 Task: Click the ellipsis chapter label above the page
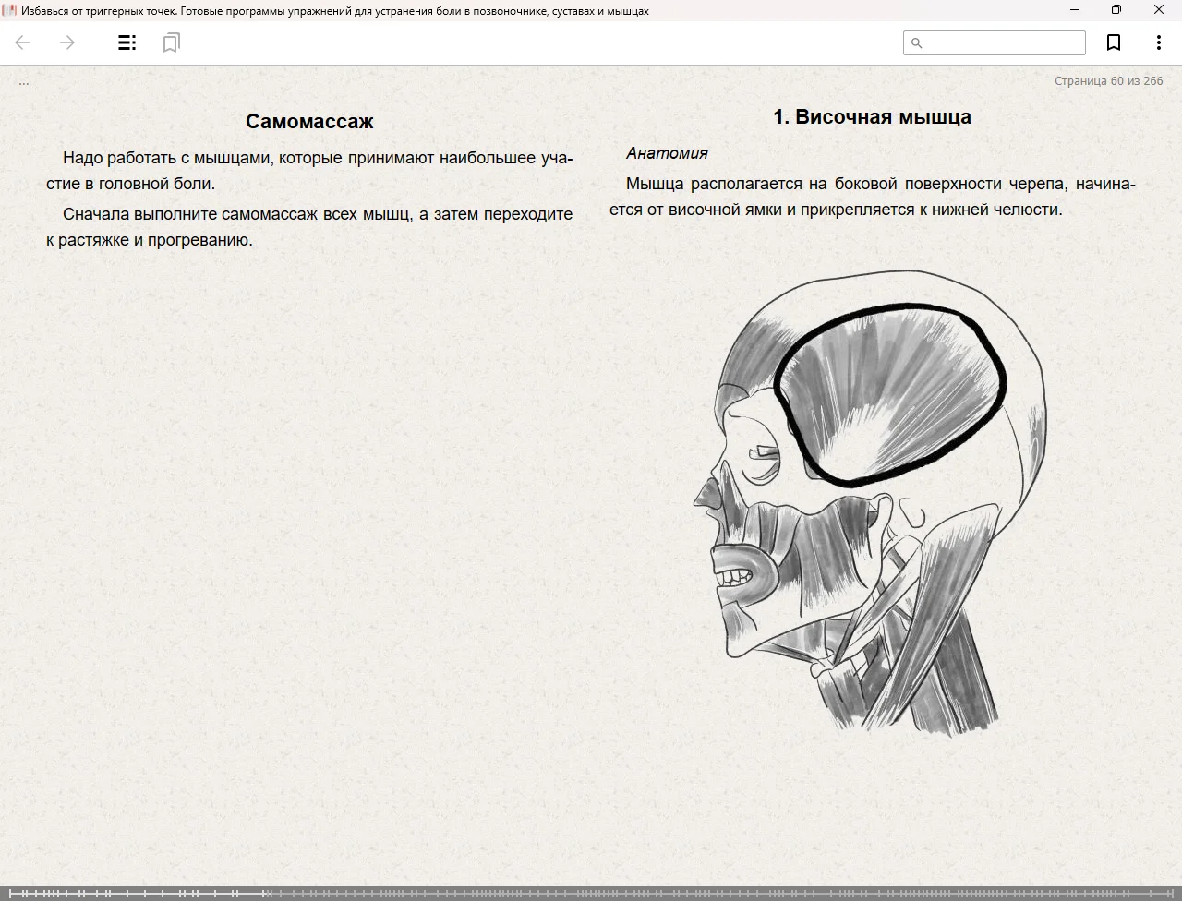click(x=24, y=82)
